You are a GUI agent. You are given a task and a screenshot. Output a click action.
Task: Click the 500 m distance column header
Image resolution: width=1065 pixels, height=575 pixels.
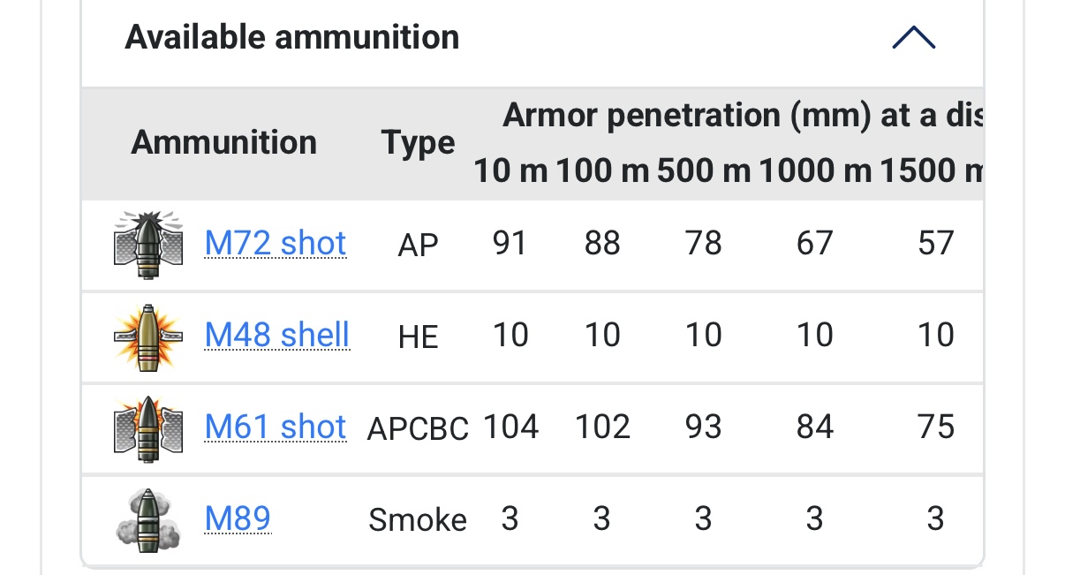click(x=704, y=170)
